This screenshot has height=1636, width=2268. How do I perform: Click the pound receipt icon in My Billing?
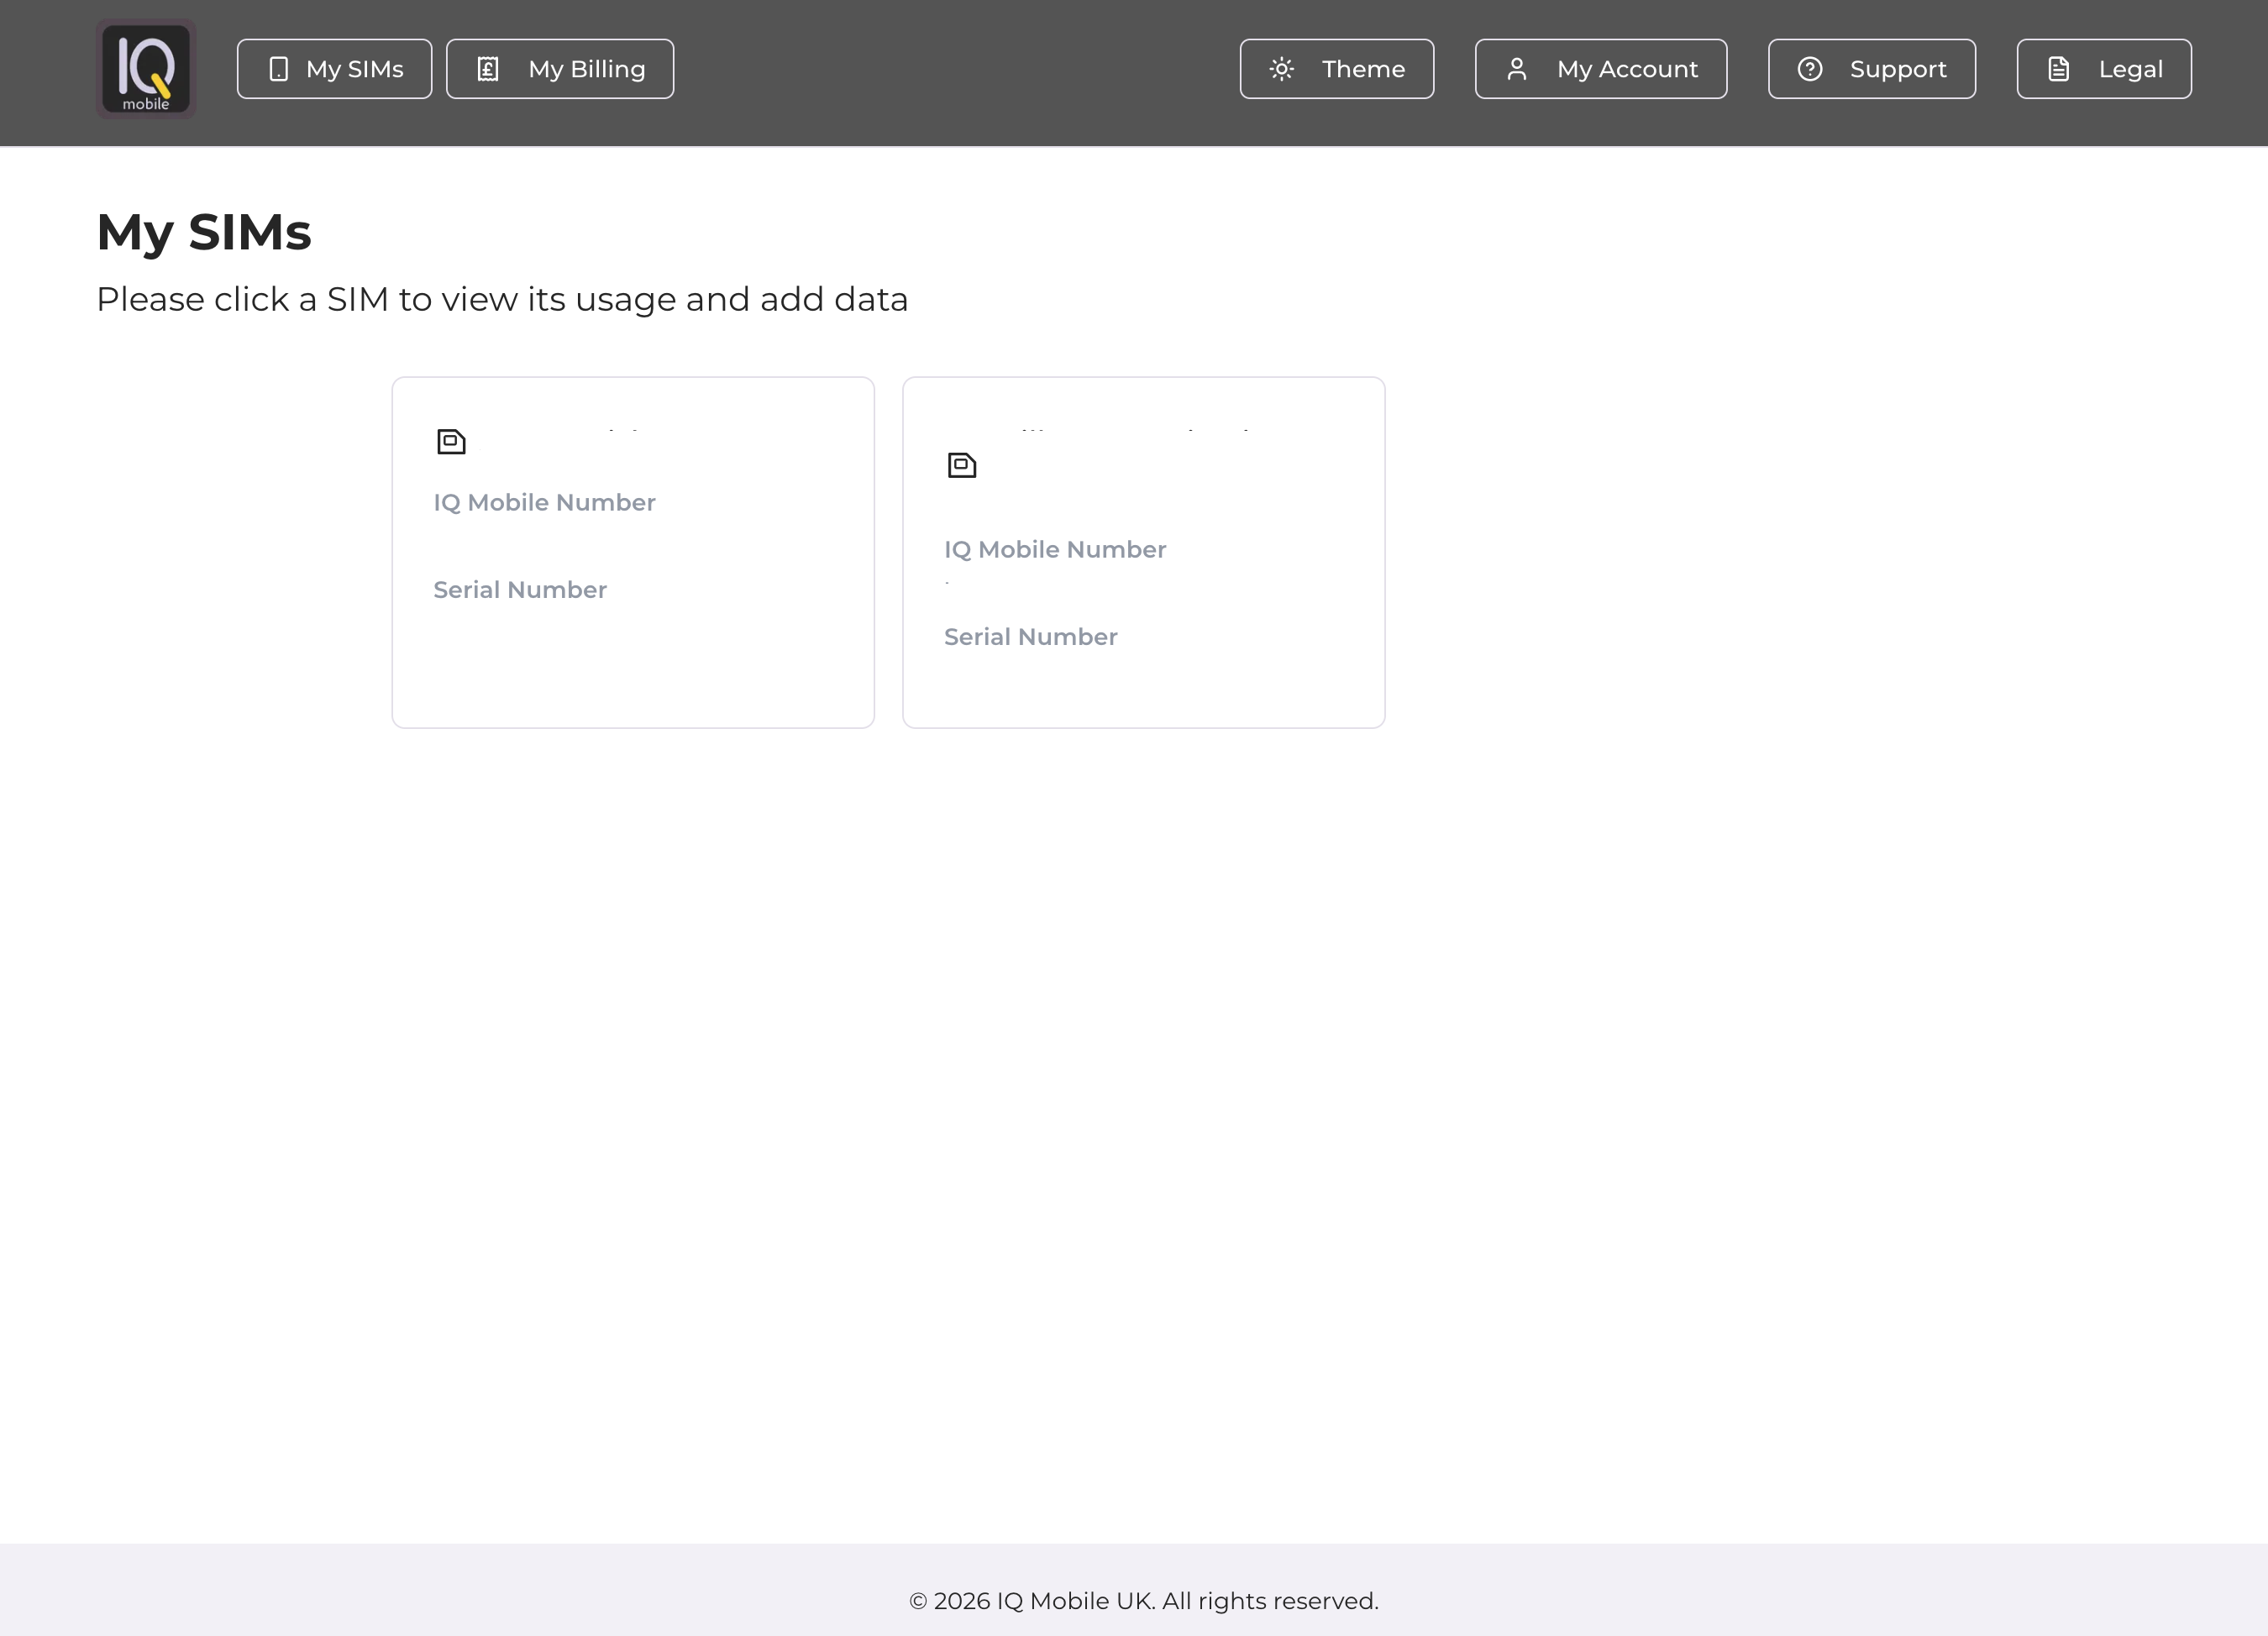[488, 69]
